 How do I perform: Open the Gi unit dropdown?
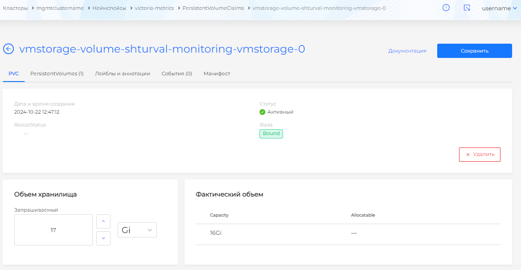coord(137,230)
